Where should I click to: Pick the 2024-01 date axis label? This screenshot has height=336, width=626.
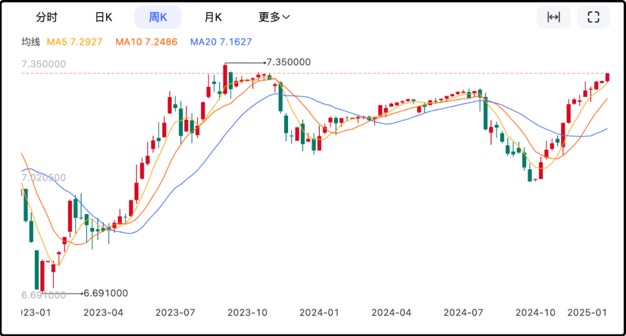pos(319,312)
